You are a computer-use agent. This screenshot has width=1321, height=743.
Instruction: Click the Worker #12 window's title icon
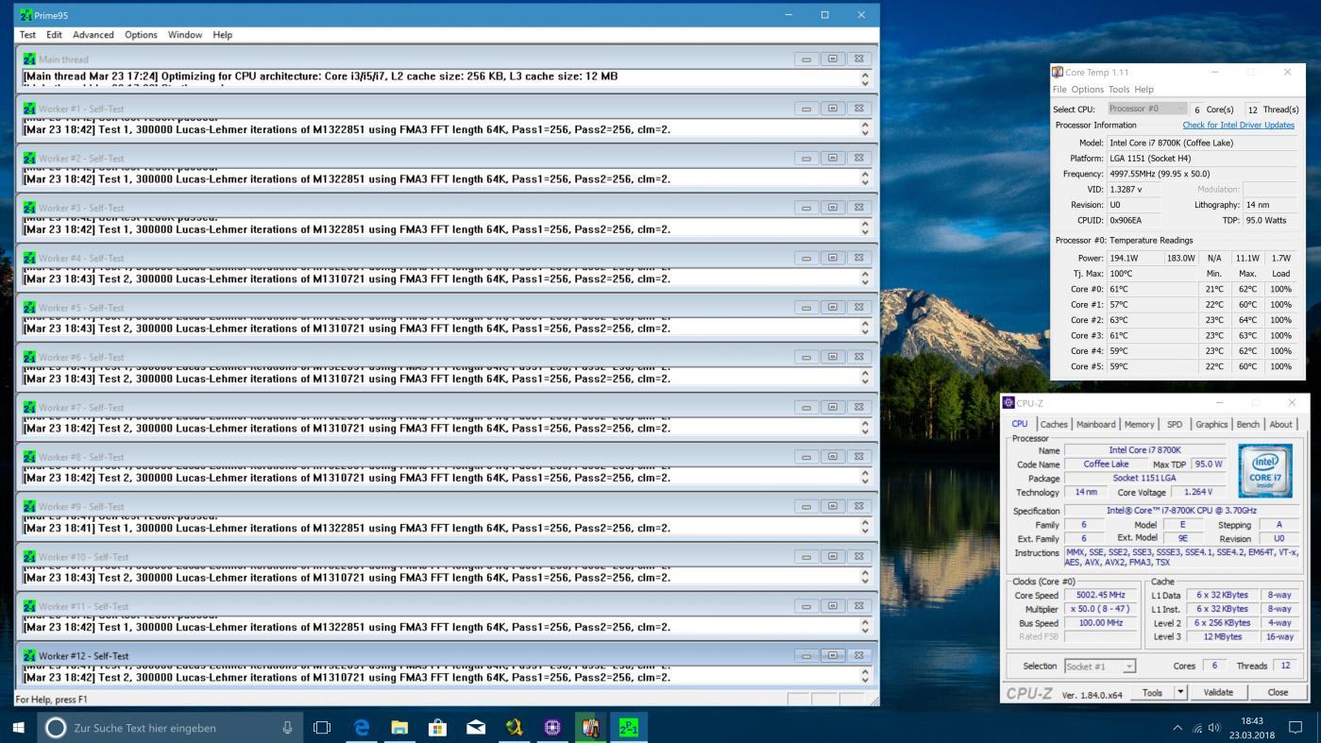tap(29, 655)
